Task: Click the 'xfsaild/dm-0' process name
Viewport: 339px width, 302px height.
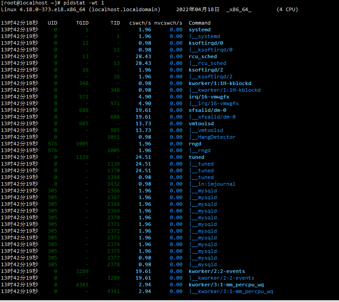Action: click(x=208, y=110)
